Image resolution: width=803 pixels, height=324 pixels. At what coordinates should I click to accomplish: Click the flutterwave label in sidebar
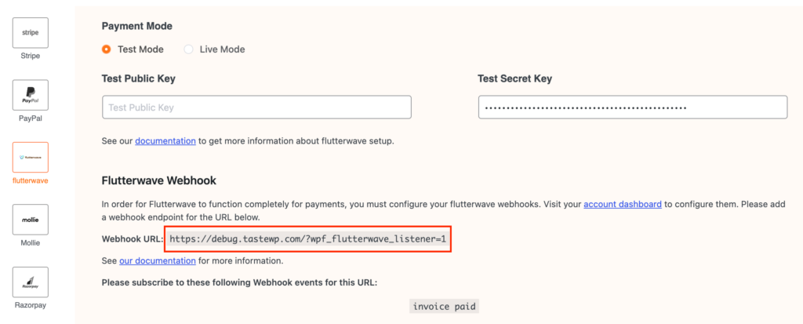31,180
